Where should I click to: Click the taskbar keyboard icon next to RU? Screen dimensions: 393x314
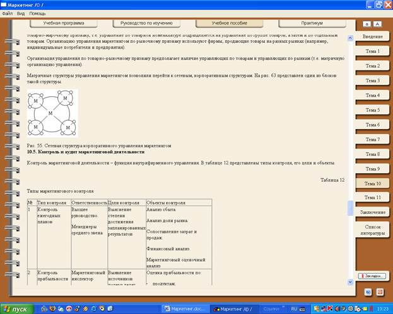[303, 309]
